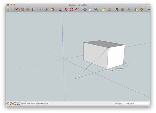Choose the Paint Bucket tool
Image resolution: width=156 pixels, height=113 pixels.
(52, 9)
